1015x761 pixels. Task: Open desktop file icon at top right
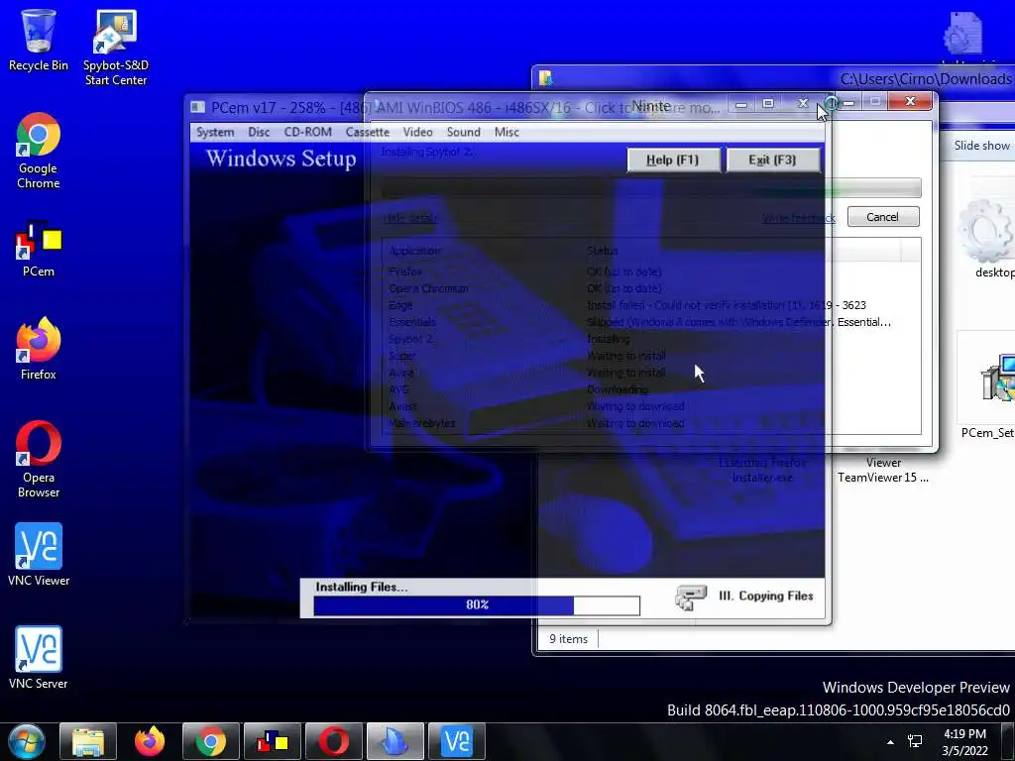point(964,36)
